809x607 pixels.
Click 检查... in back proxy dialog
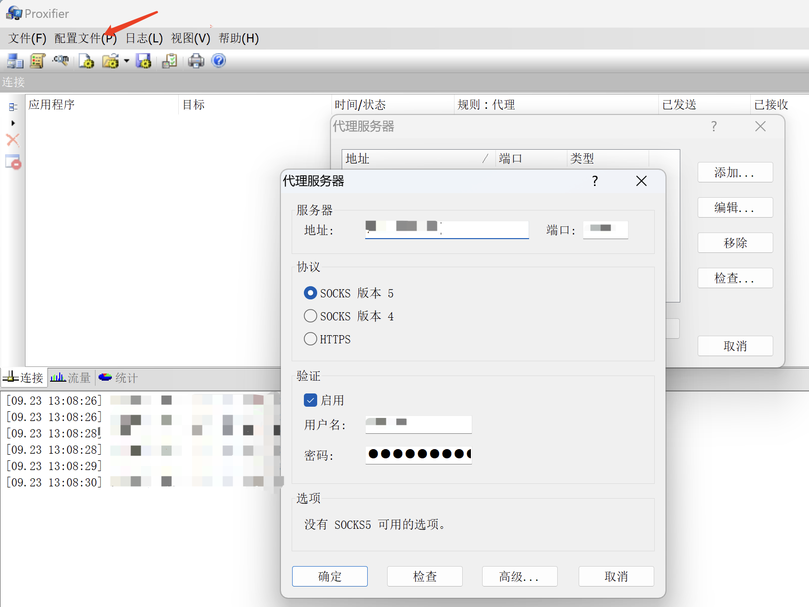click(x=735, y=278)
